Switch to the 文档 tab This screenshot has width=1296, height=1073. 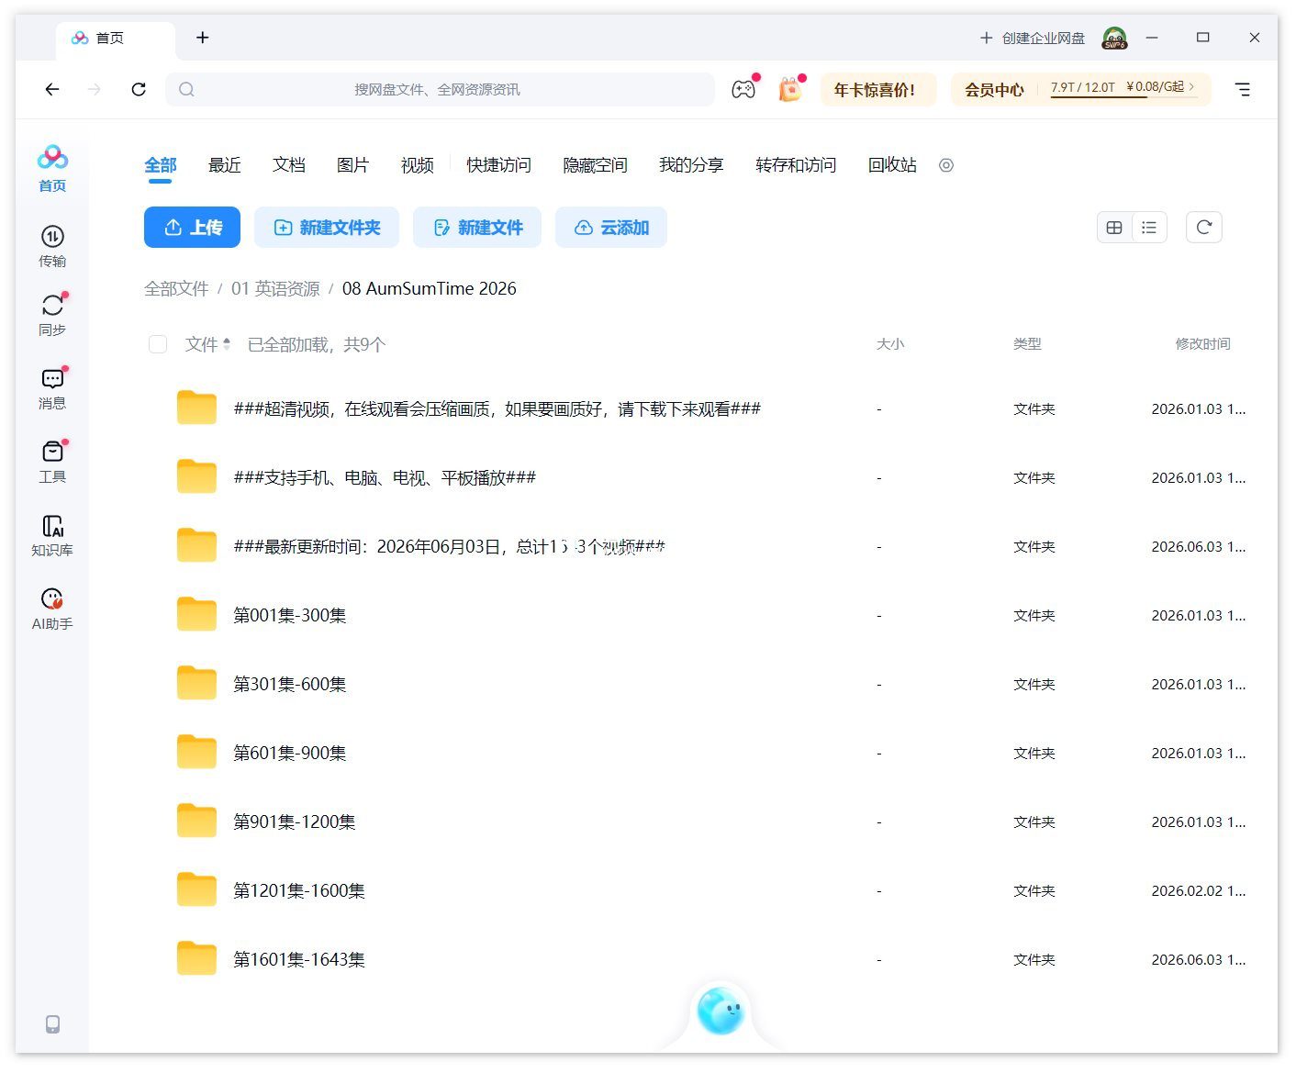(x=289, y=165)
